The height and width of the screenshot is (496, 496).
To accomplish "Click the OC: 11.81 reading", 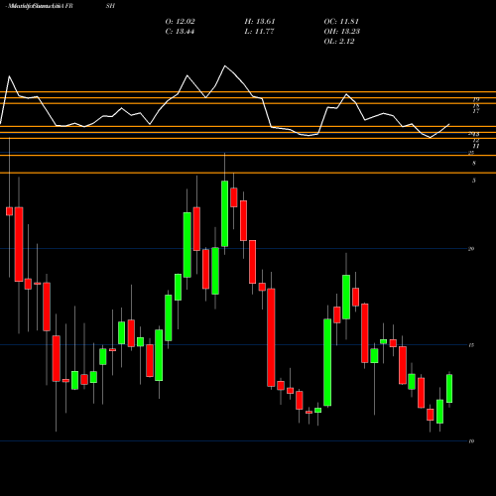I will (x=341, y=22).
